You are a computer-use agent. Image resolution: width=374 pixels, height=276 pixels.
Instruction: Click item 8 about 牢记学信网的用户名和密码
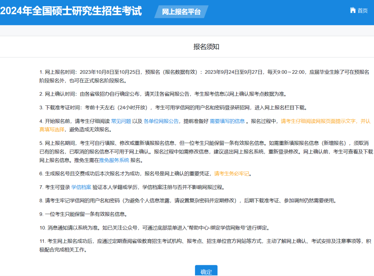[x=188, y=201]
